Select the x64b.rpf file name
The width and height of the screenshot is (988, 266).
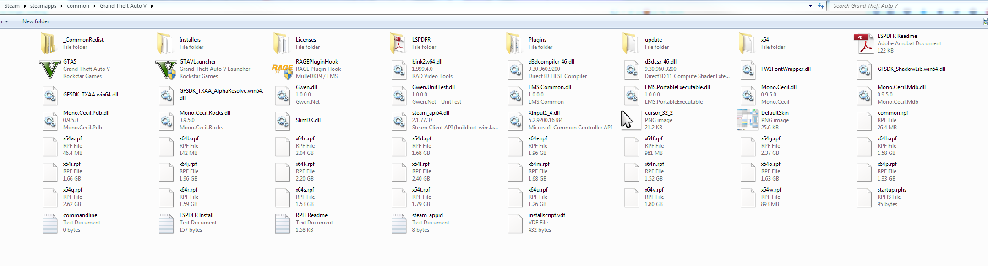pyautogui.click(x=189, y=138)
